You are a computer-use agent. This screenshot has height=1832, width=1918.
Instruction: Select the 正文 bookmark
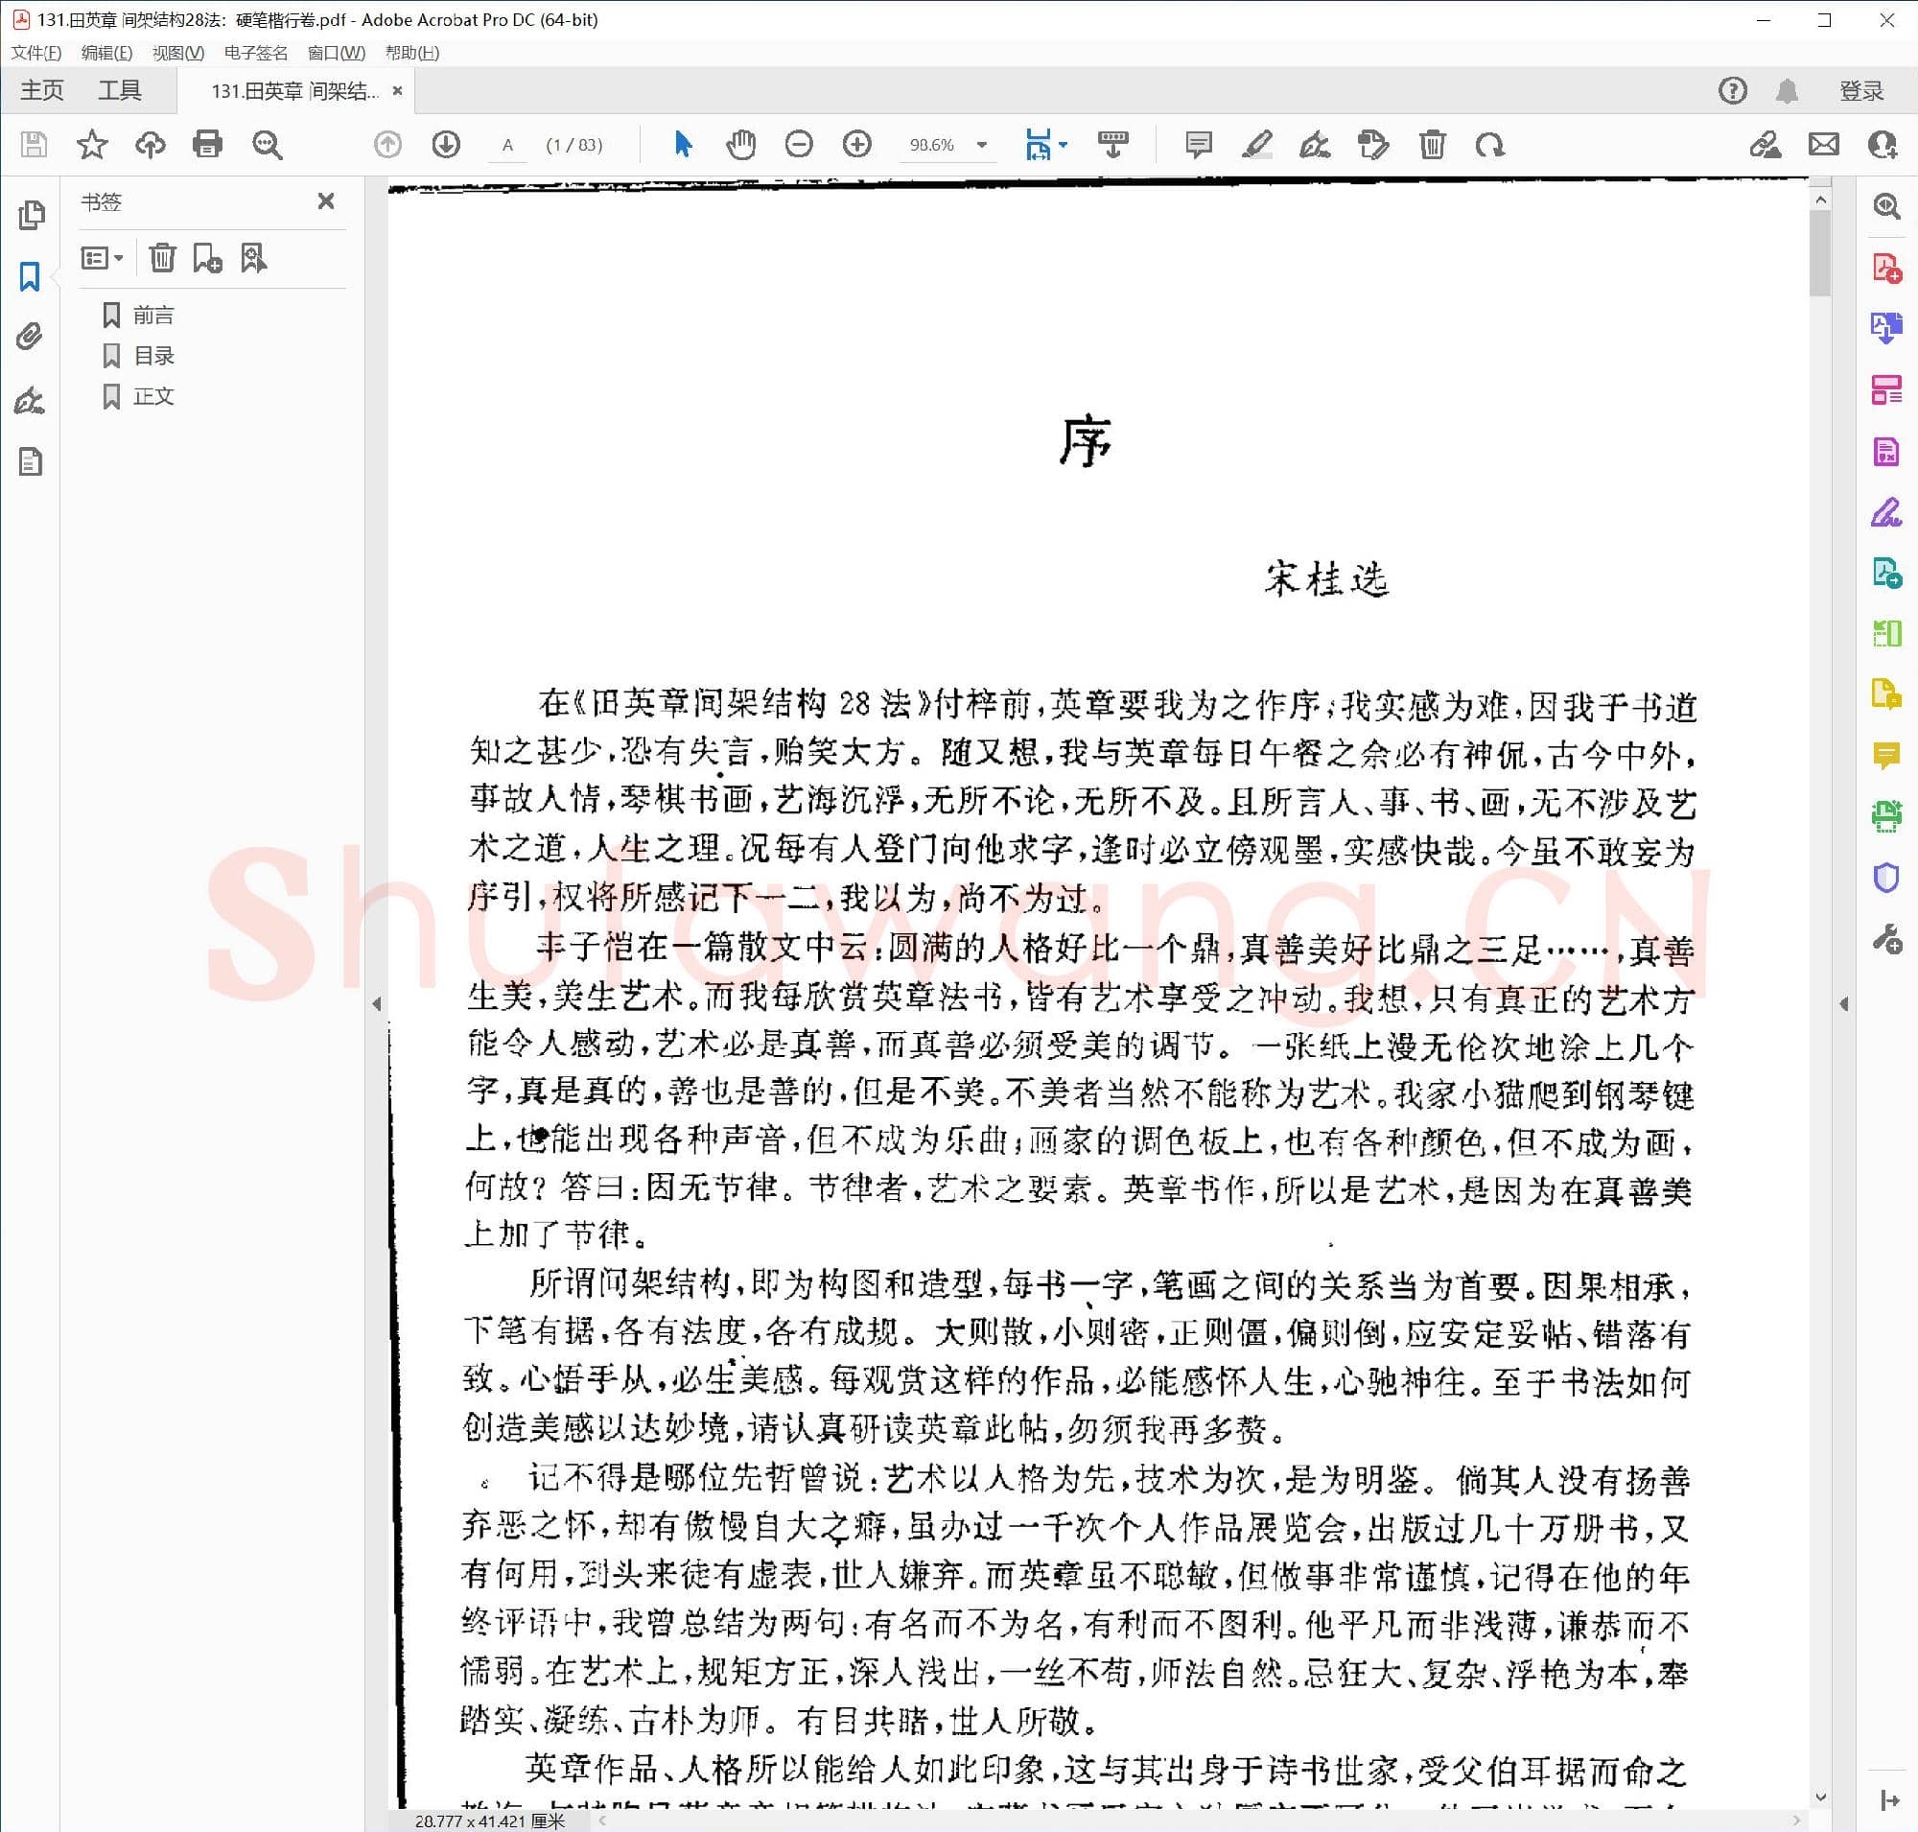(x=154, y=395)
